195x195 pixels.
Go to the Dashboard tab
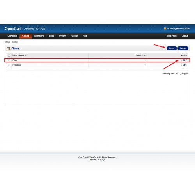12,36
